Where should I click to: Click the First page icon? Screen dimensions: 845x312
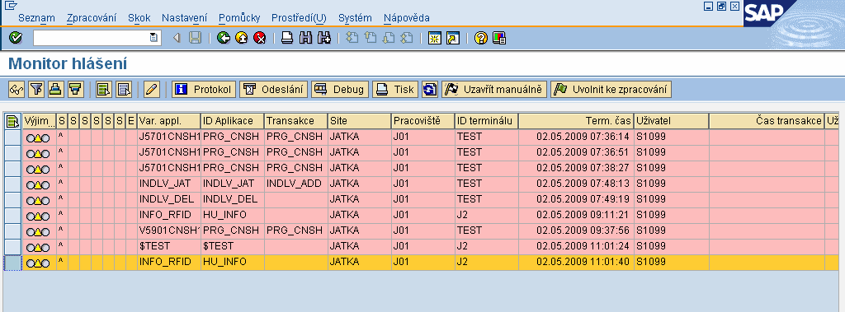[352, 38]
